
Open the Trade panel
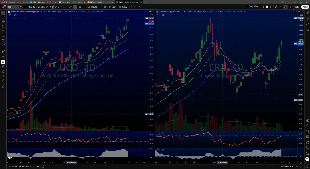[x=296, y=7]
